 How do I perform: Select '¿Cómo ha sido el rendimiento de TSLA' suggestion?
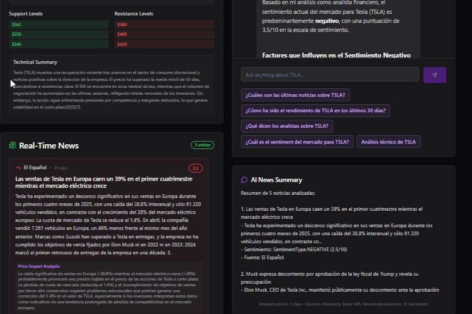[315, 111]
